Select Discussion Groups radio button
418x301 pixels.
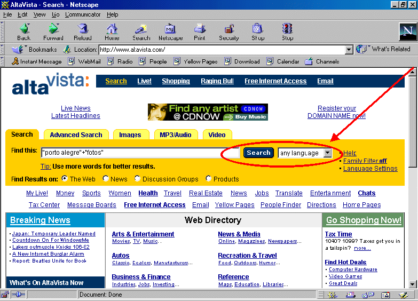pyautogui.click(x=137, y=178)
